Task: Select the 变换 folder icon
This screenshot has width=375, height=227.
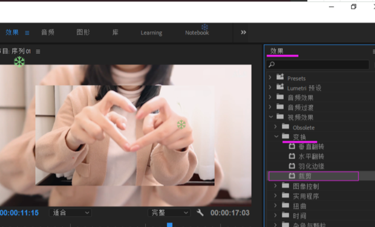Action: (x=285, y=136)
